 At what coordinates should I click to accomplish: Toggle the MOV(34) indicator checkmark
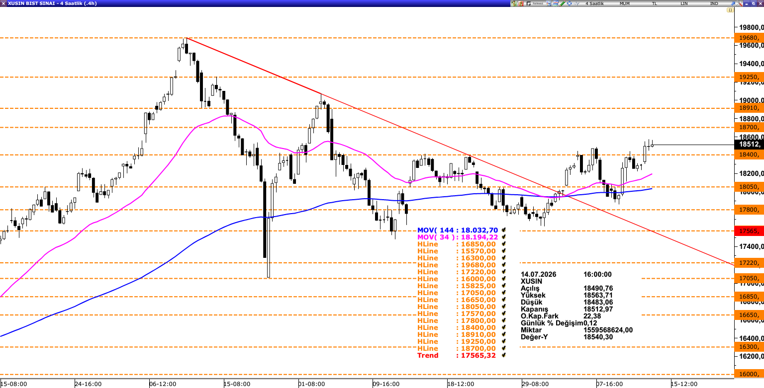pyautogui.click(x=504, y=237)
